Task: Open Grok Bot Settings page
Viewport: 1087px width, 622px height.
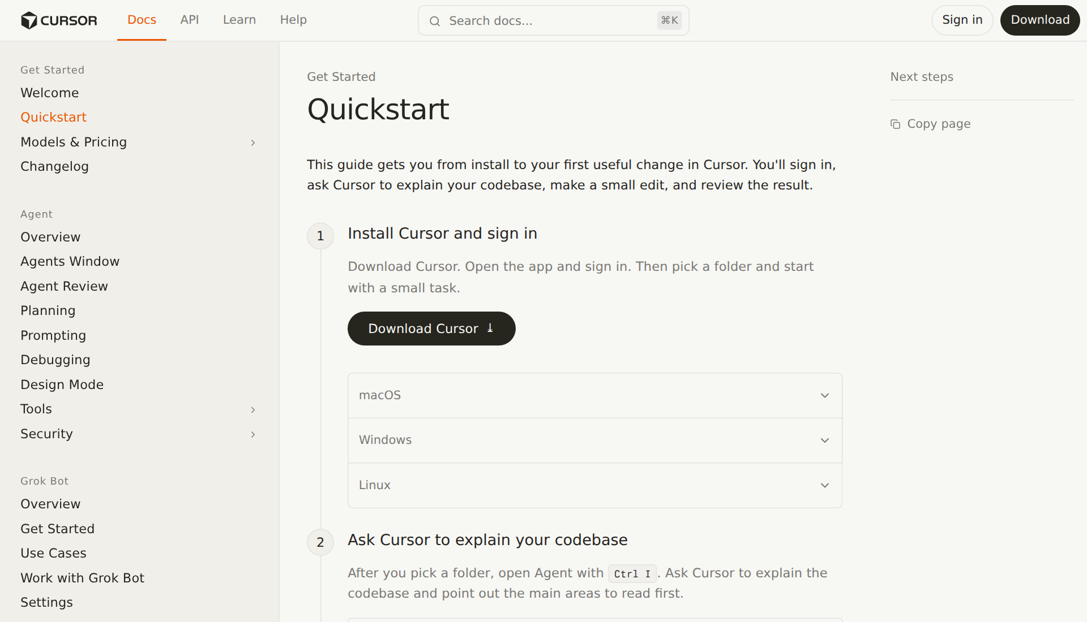Action: coord(46,602)
